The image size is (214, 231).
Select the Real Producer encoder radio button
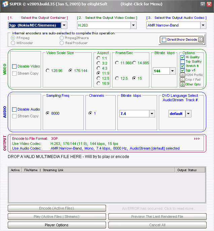tap(62, 43)
